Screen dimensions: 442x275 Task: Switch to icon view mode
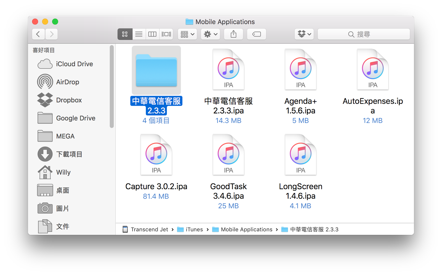(125, 34)
